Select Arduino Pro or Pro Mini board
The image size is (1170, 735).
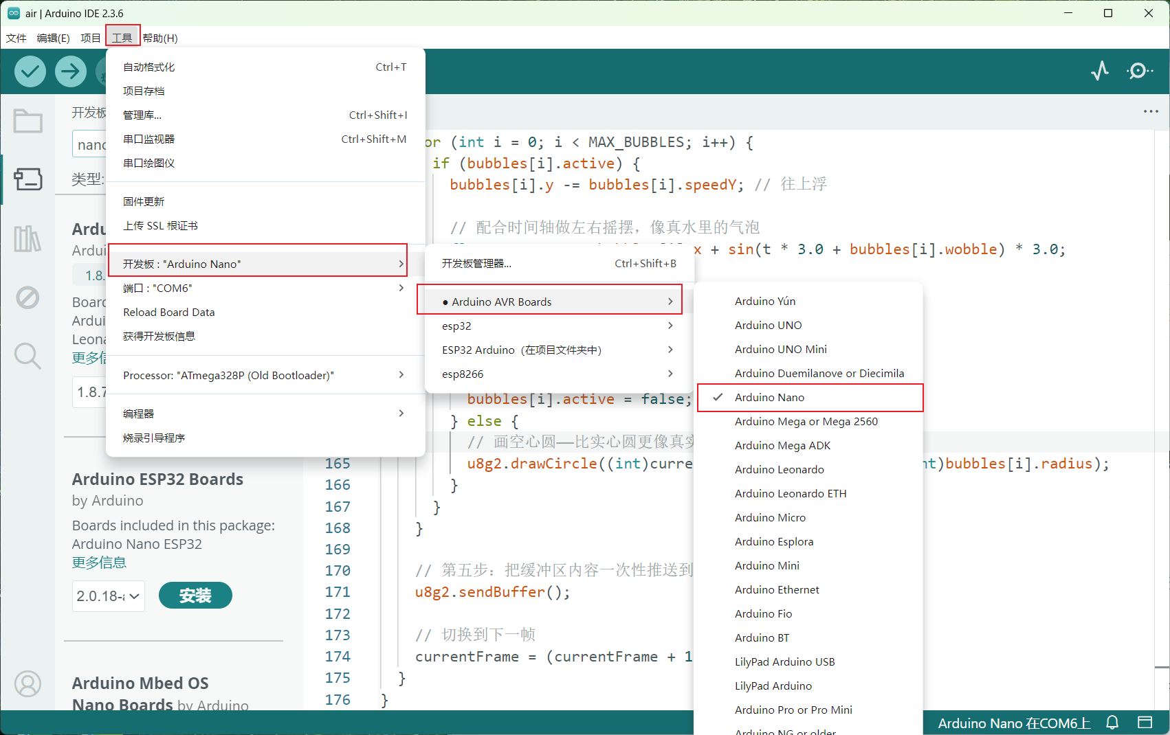click(x=808, y=710)
